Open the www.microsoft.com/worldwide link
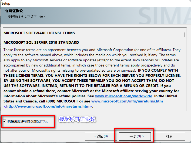Image resolution: width=191 pixels, height=143 pixels. pos(123,96)
